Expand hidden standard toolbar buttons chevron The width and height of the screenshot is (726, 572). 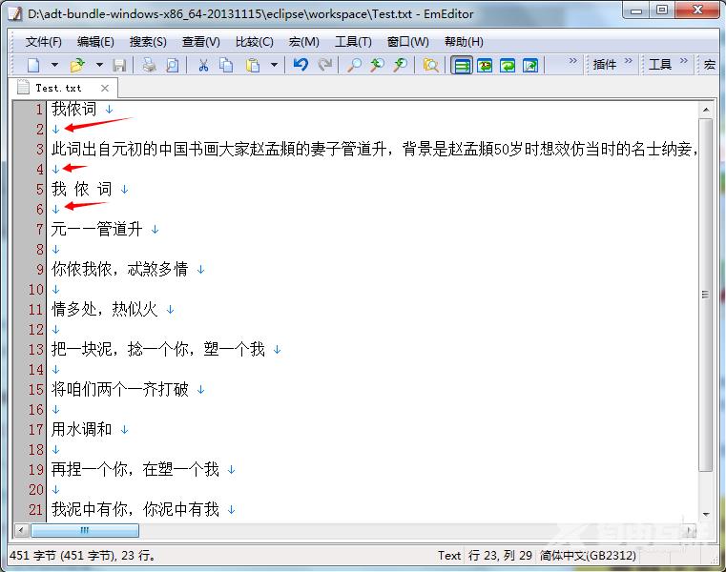572,61
